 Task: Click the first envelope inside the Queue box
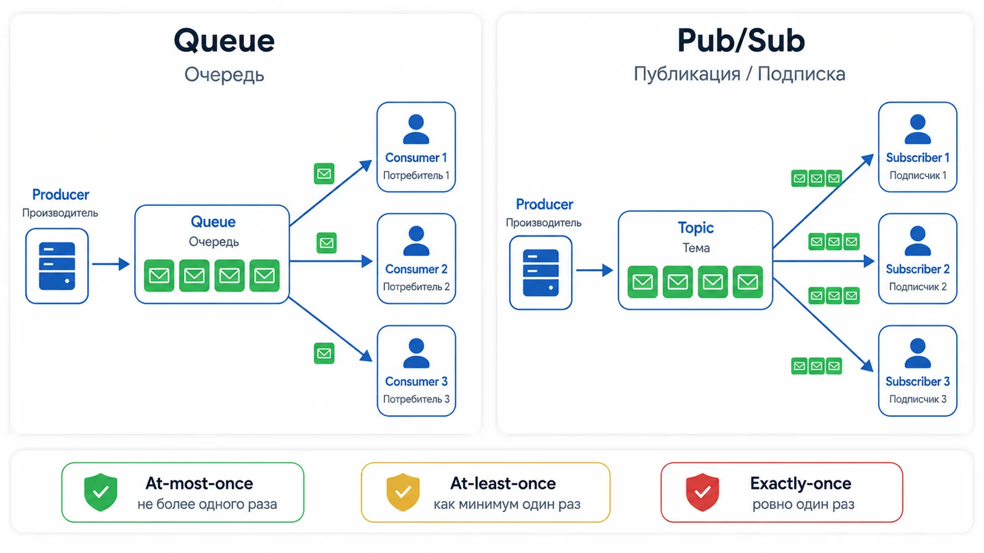coord(159,275)
